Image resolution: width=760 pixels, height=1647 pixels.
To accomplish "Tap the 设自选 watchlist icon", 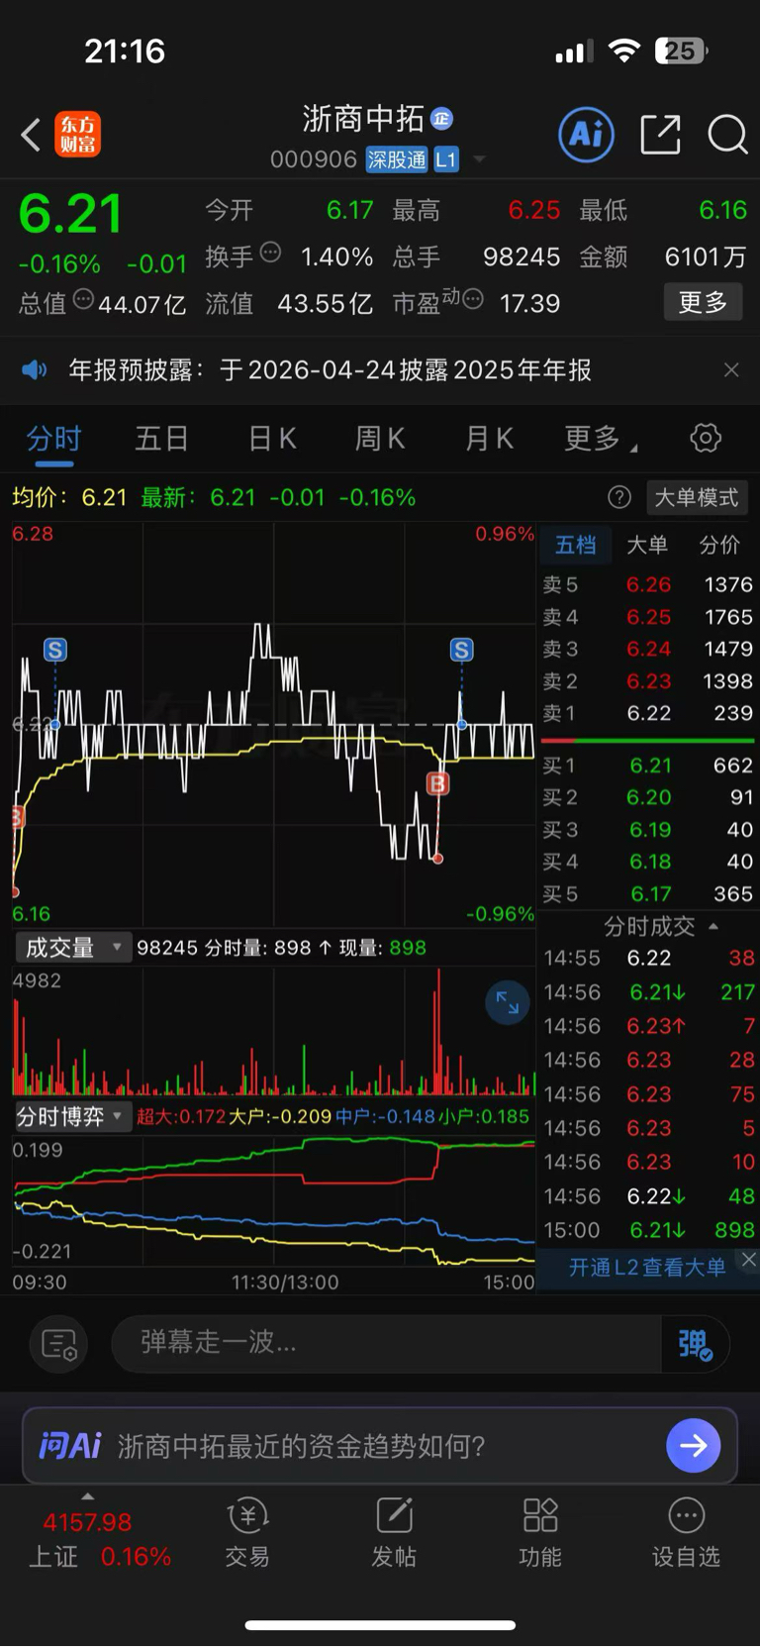I will pyautogui.click(x=686, y=1533).
